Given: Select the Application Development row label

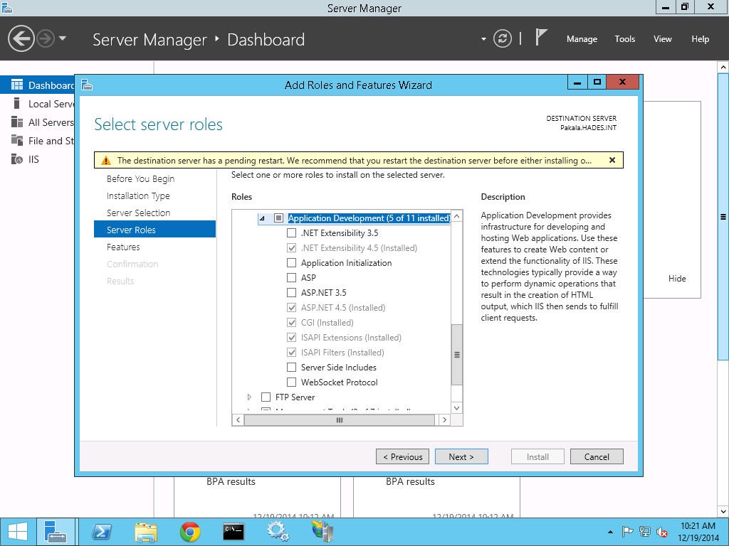Looking at the screenshot, I should (369, 218).
